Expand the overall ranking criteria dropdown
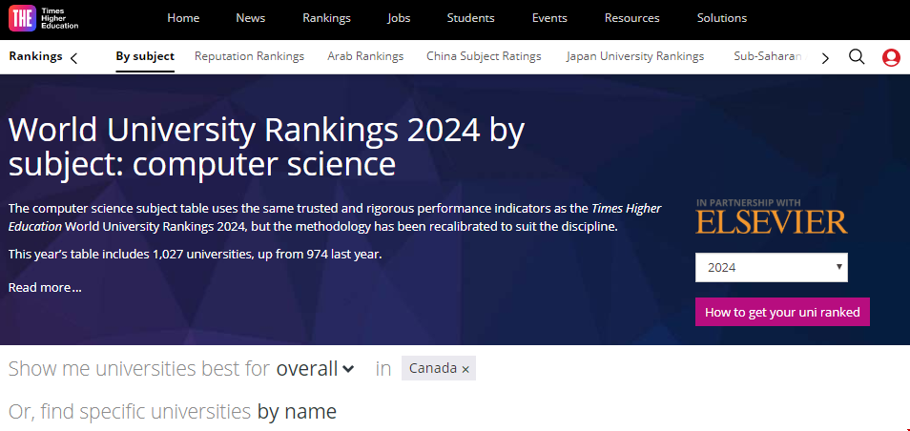910x431 pixels. click(315, 369)
